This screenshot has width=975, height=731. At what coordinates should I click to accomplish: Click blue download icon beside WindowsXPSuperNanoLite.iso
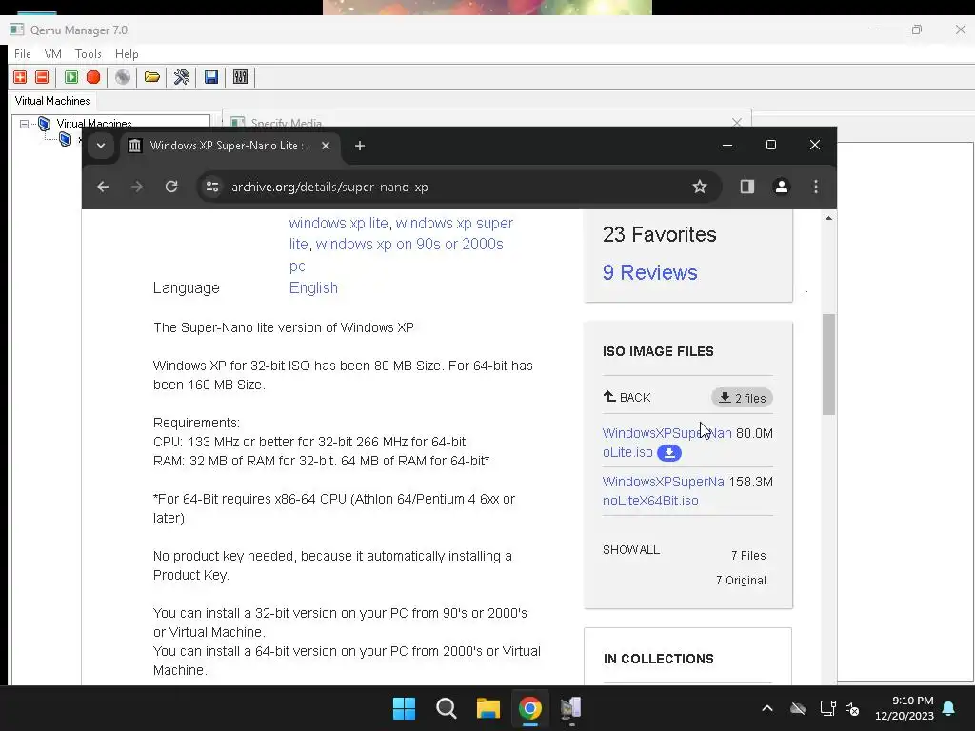pos(669,452)
